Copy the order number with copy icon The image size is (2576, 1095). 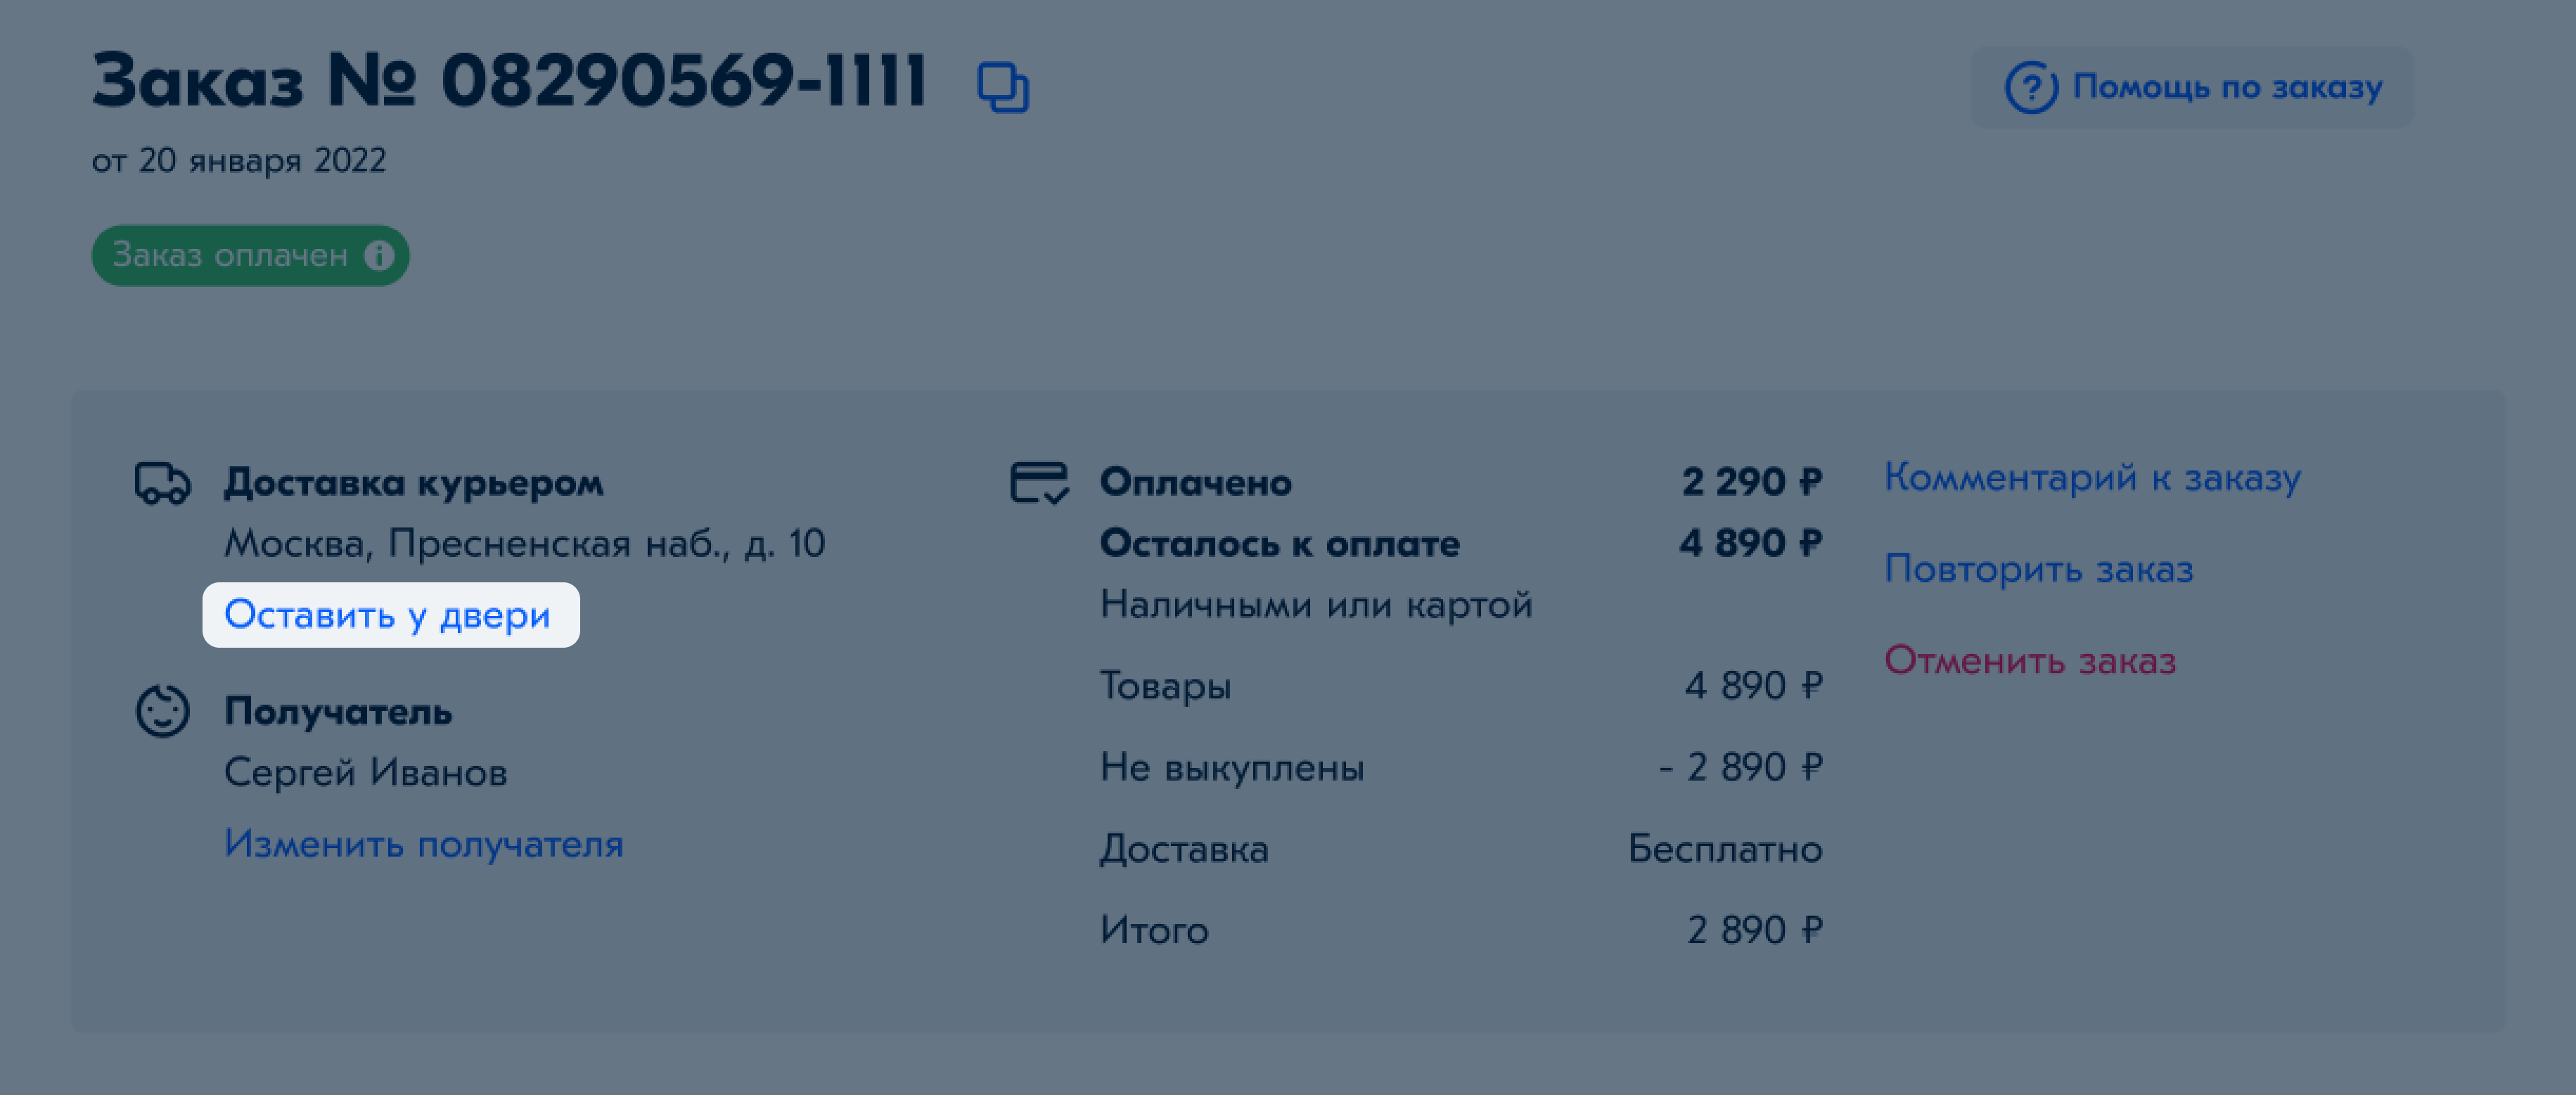click(1003, 87)
